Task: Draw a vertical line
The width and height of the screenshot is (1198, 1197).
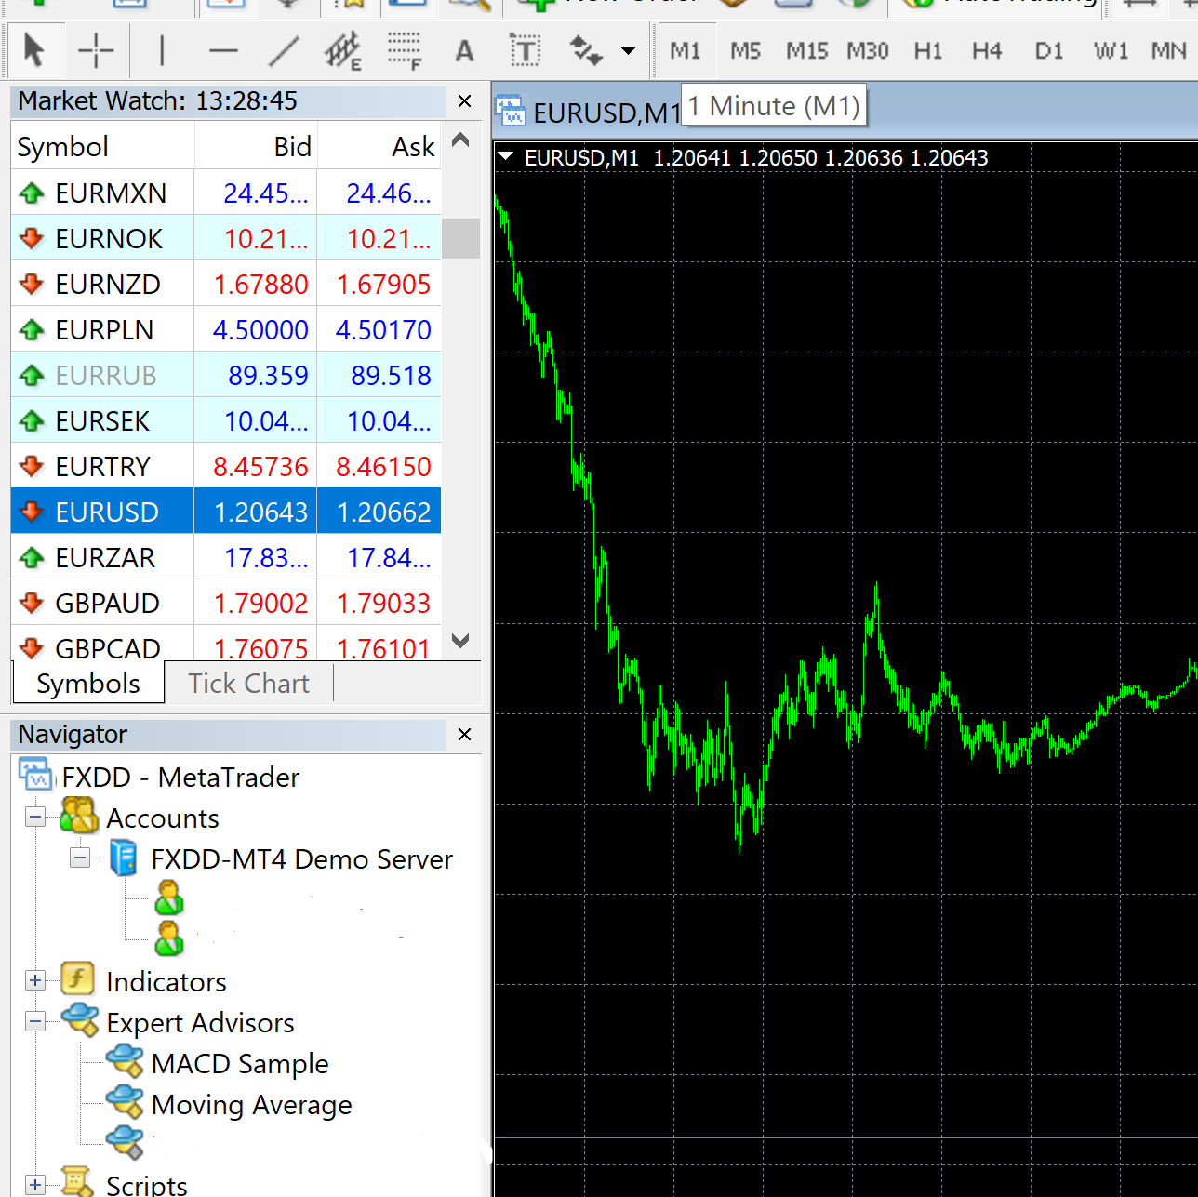Action: pos(162,50)
